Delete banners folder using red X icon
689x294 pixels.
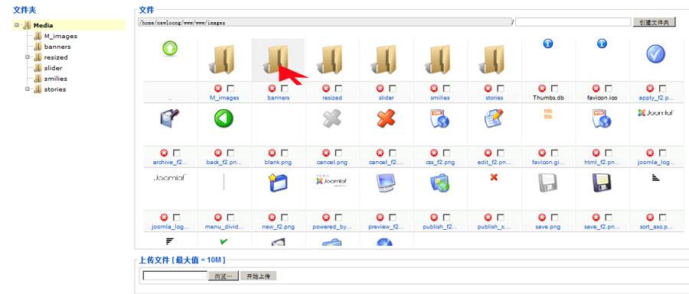click(272, 89)
